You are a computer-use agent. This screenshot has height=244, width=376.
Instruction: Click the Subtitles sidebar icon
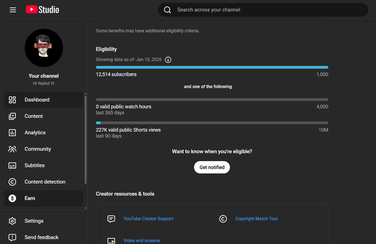point(12,165)
